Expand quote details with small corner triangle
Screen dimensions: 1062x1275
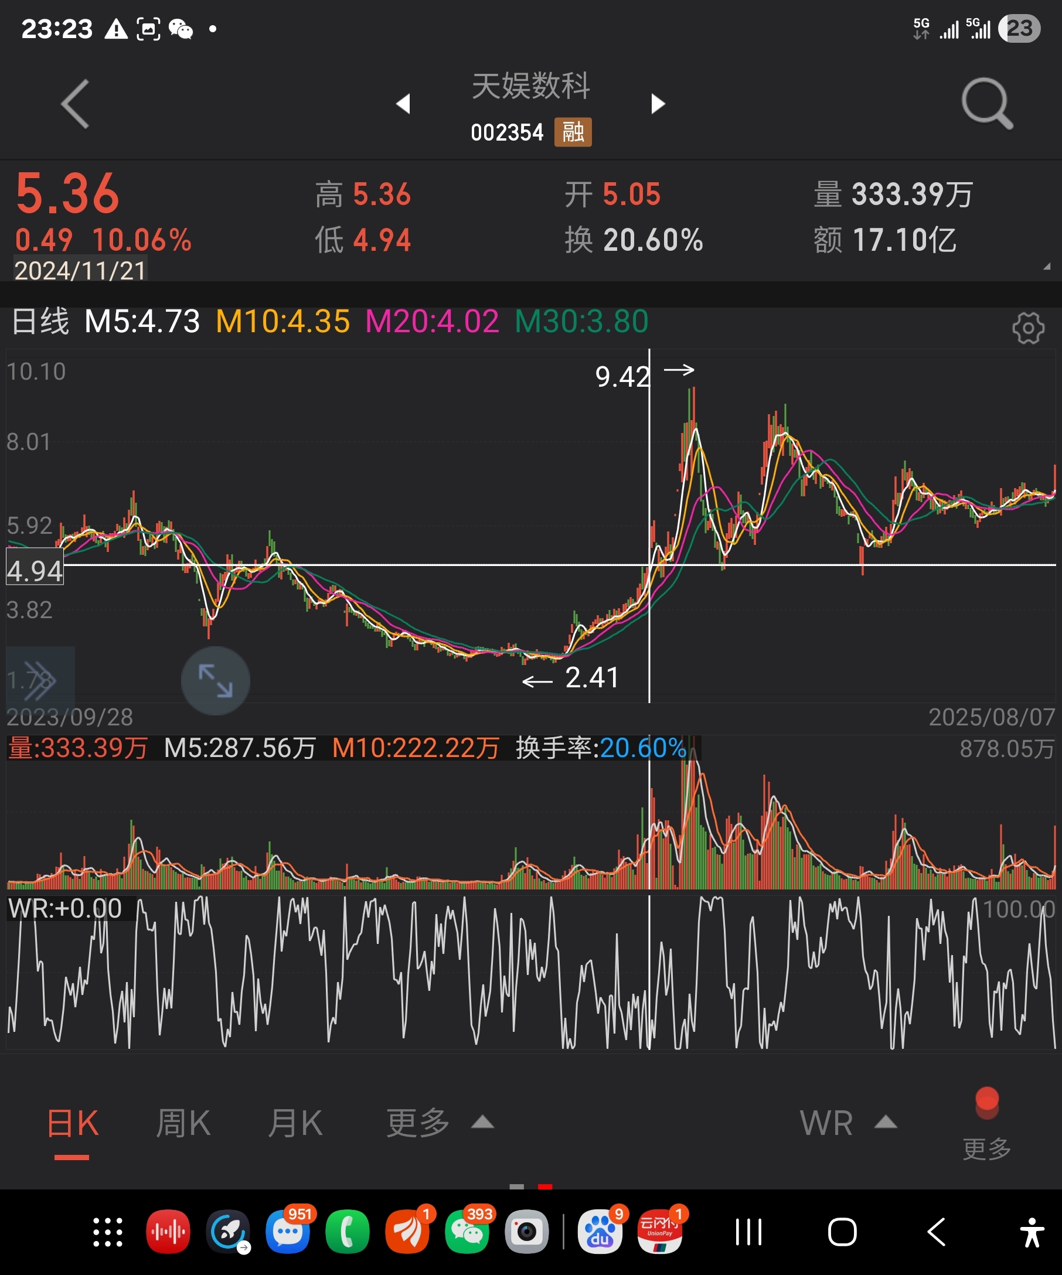(x=1047, y=266)
